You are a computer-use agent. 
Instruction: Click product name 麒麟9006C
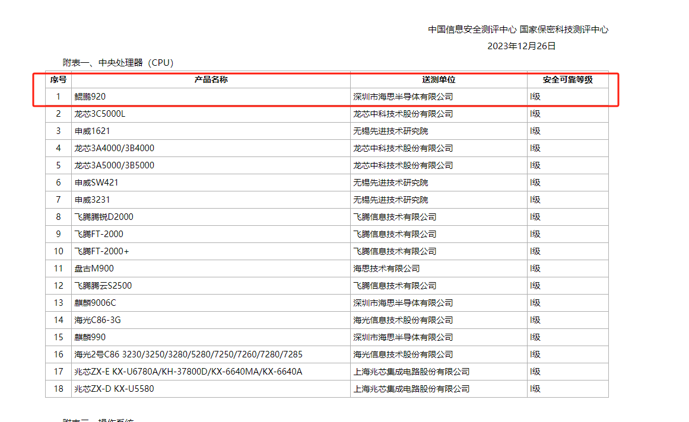point(96,303)
